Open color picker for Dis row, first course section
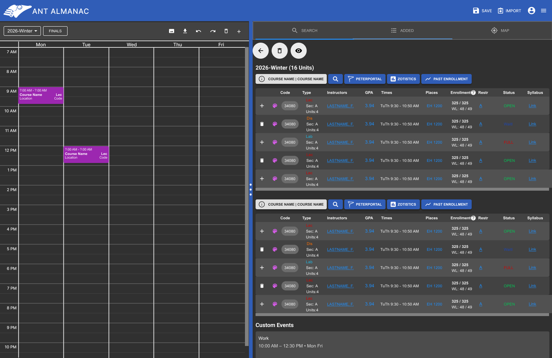Screen dimensions: 552x358 point(275,124)
